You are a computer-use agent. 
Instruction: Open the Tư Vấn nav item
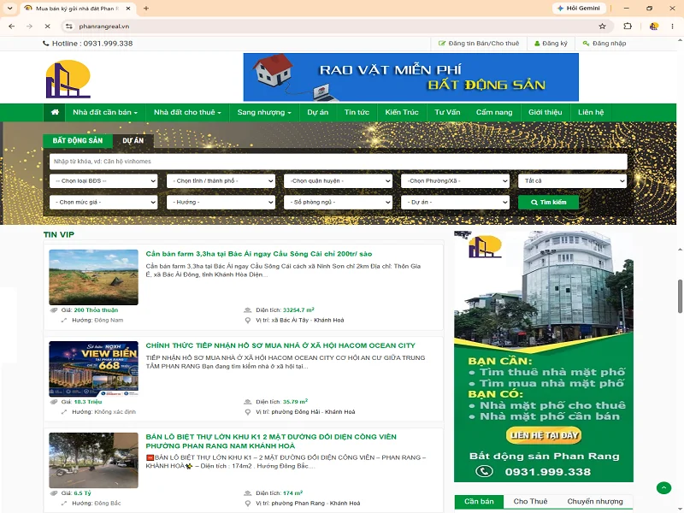[447, 113]
